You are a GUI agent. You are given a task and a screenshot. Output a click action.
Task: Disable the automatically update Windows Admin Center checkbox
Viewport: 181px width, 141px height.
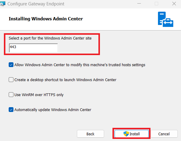coord(11,110)
